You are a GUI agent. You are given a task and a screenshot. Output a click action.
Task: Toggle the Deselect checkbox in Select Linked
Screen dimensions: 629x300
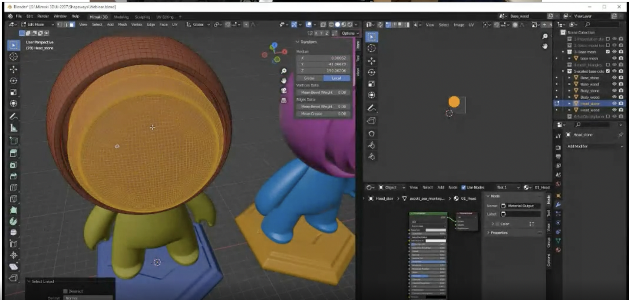coord(65,291)
